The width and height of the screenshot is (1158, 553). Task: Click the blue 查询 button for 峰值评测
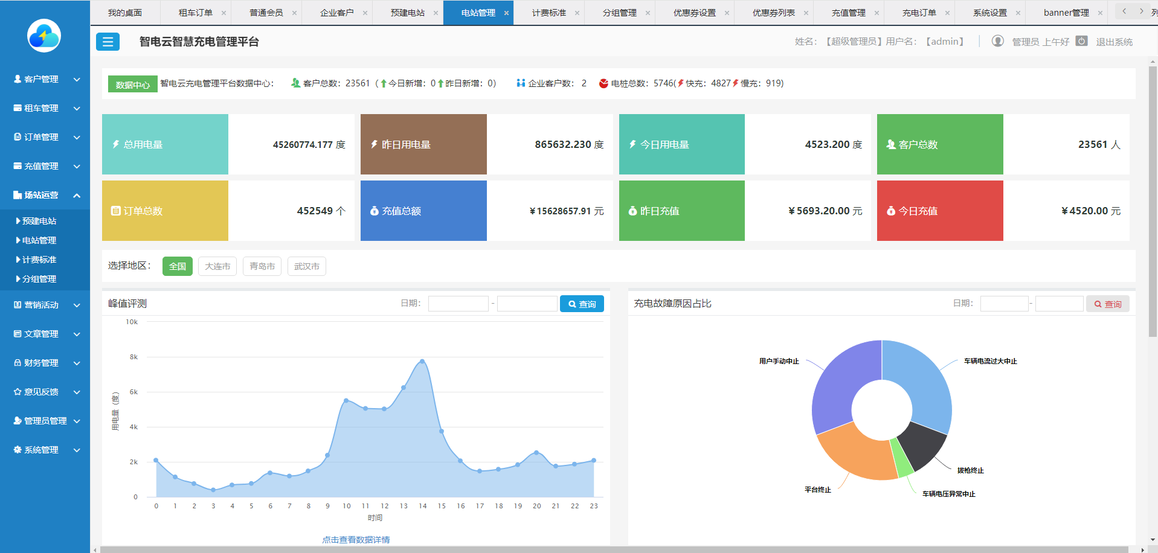tap(581, 304)
